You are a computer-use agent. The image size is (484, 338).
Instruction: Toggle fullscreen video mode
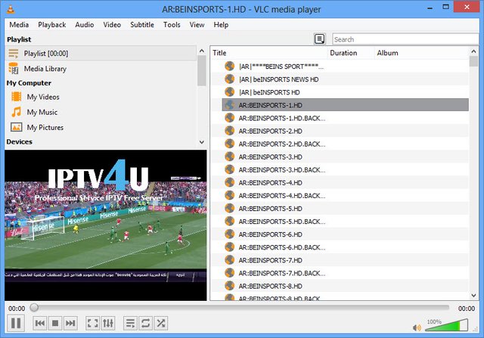pyautogui.click(x=92, y=323)
